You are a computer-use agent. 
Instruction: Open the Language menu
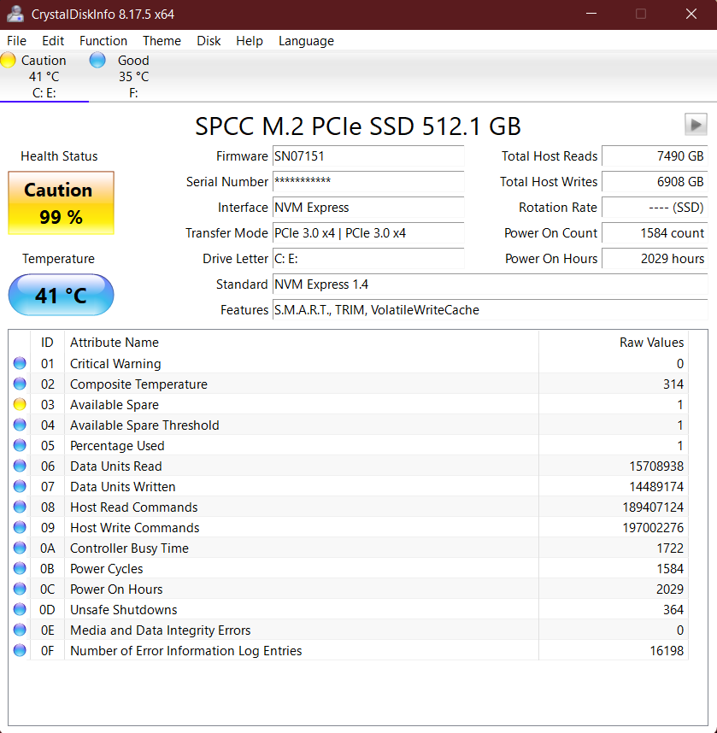306,41
